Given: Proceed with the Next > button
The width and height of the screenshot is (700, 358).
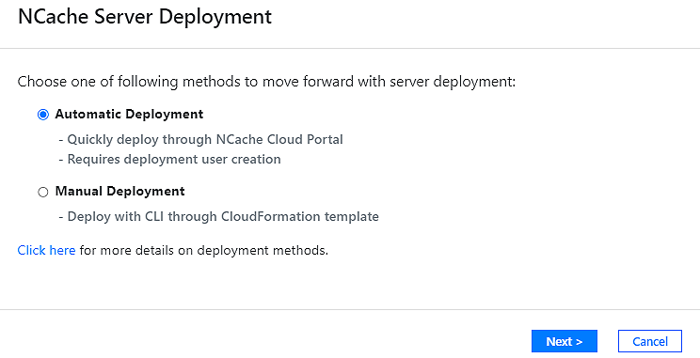Looking at the screenshot, I should [x=565, y=341].
